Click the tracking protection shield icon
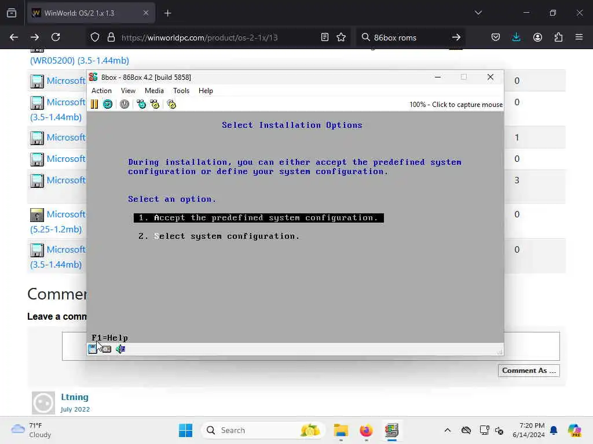 pos(95,38)
